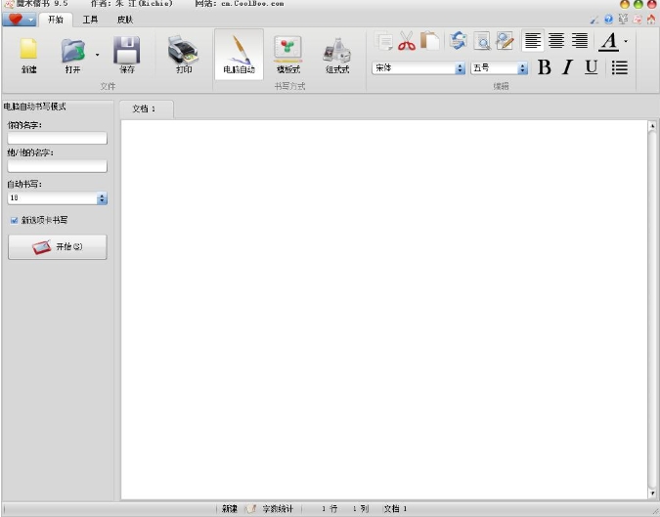Click the 打开 (Open) folder icon
Viewport: 660px width, 517px height.
[72, 50]
